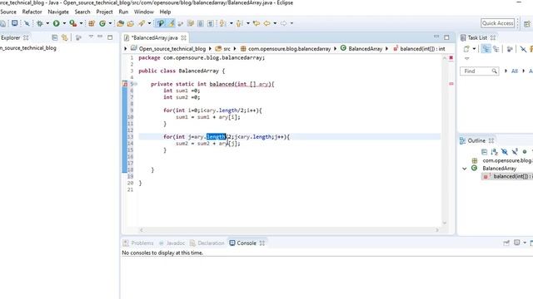The image size is (533, 299).
Task: Open the Project menu
Action: pos(104,12)
